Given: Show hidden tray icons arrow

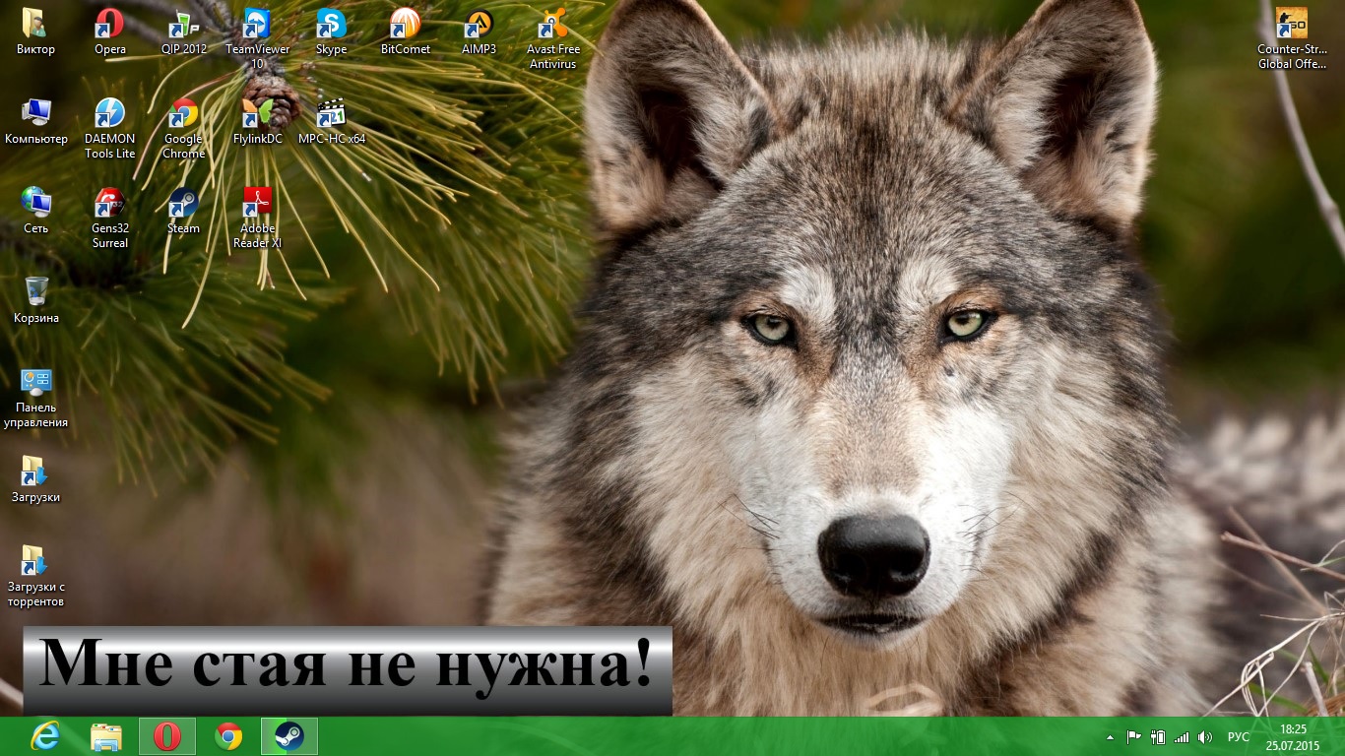Looking at the screenshot, I should (1111, 737).
